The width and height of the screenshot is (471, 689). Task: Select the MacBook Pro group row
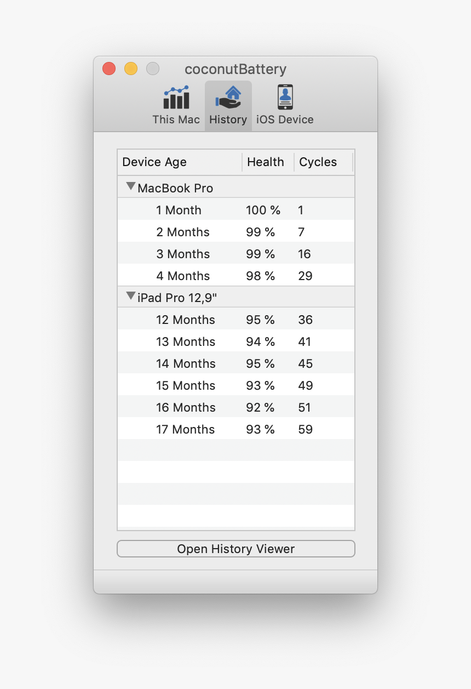[236, 187]
